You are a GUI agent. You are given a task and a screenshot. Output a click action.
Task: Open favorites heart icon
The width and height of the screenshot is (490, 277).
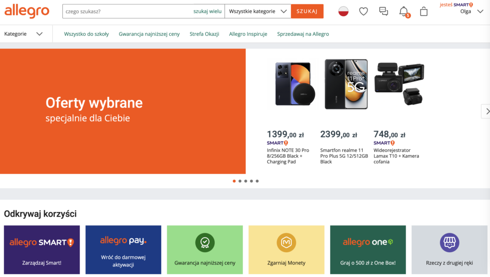[364, 11]
